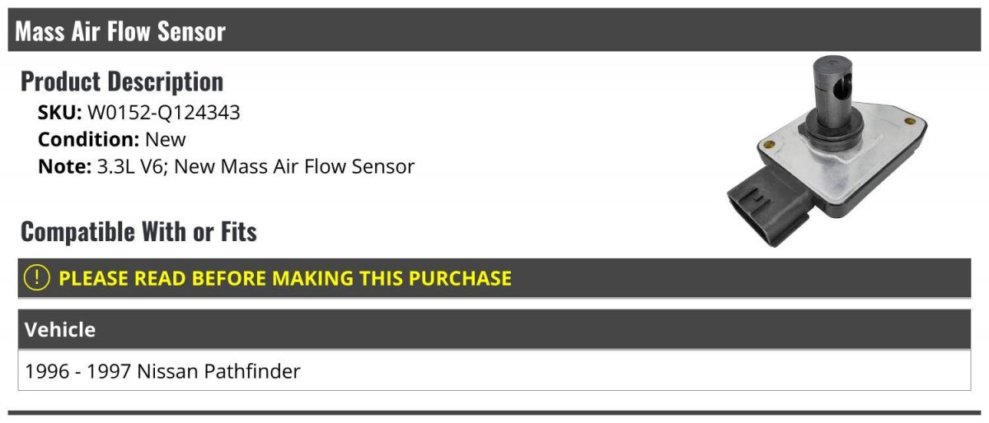Click the 'Condition:' label

89,140
